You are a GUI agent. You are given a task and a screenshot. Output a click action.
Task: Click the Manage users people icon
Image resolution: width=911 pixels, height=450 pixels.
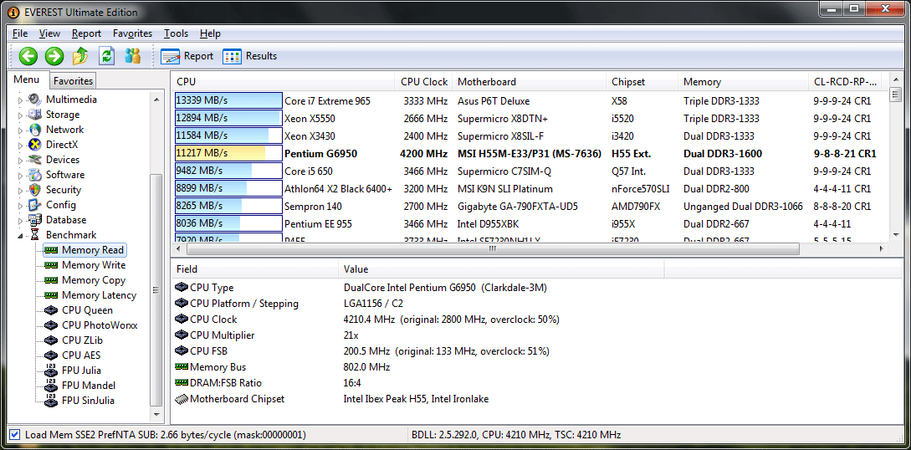[133, 56]
